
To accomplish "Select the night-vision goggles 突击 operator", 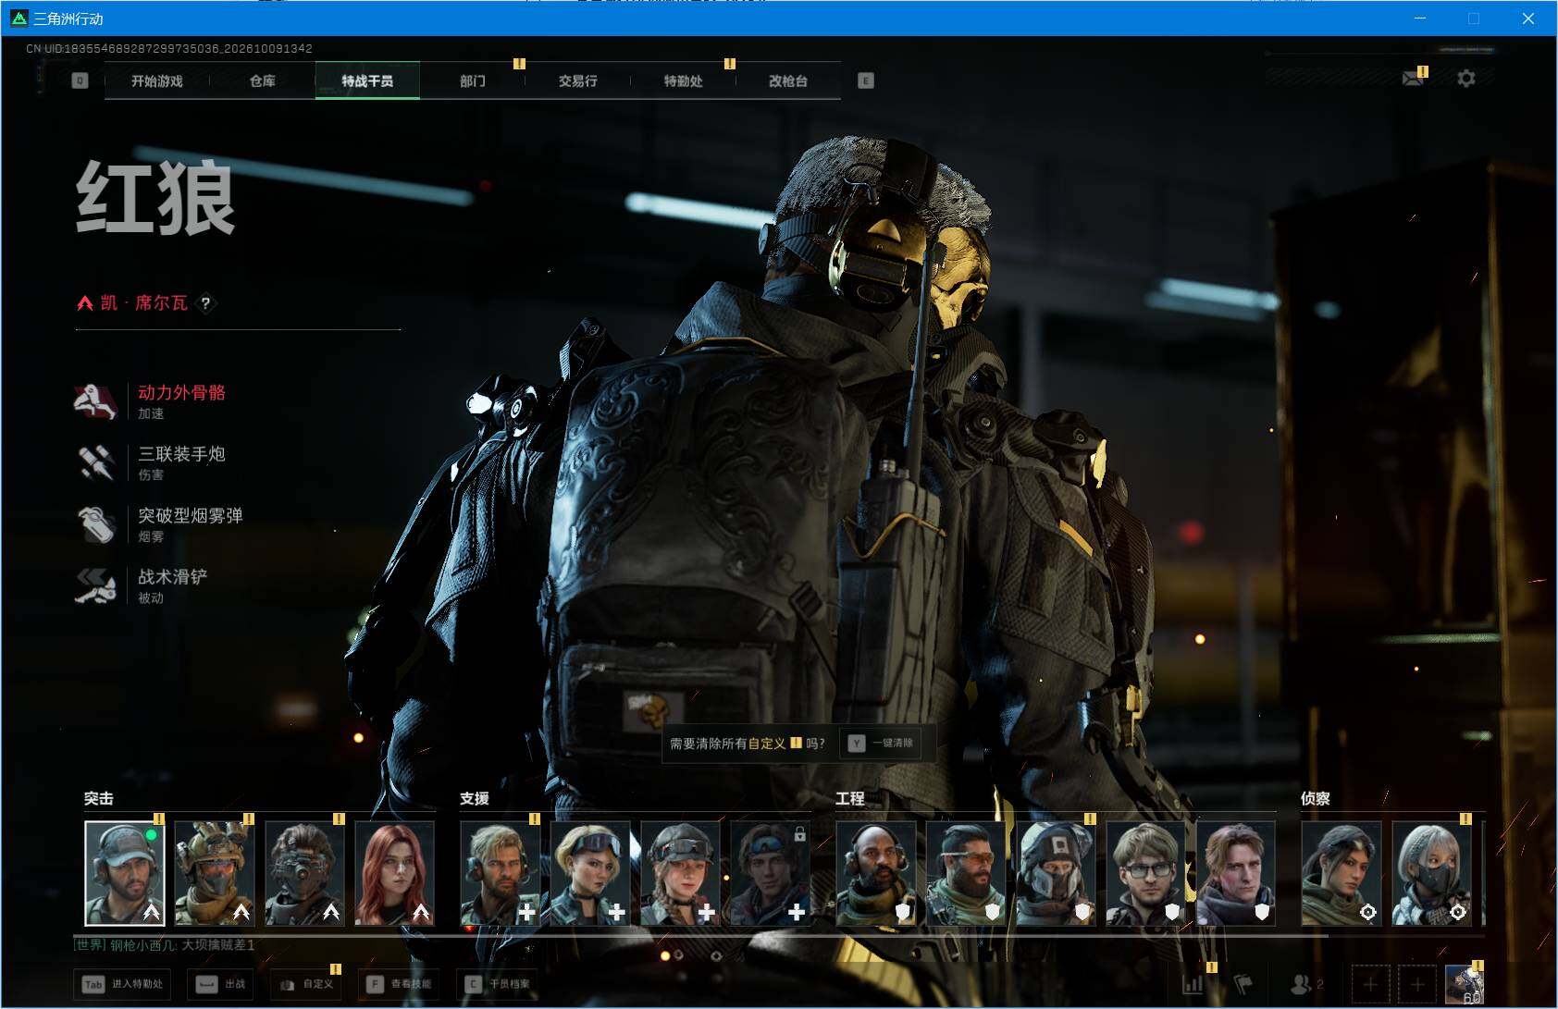I will [304, 873].
